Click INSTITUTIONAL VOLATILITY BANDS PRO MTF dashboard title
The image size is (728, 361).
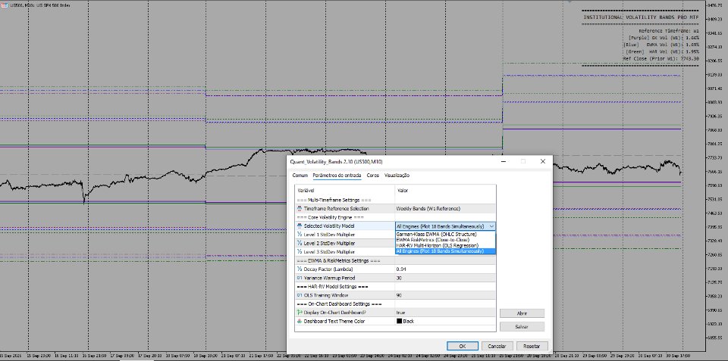pos(641,17)
